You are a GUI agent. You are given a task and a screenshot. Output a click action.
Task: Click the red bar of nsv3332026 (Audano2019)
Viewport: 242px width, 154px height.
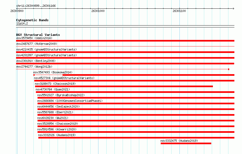(x=136, y=138)
